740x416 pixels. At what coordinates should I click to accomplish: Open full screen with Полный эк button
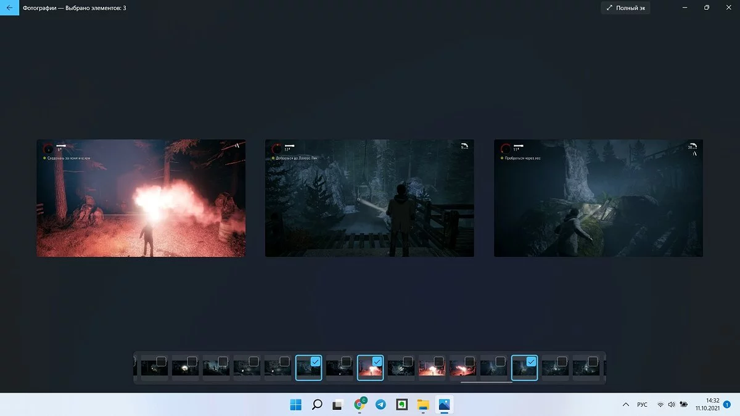pyautogui.click(x=625, y=8)
